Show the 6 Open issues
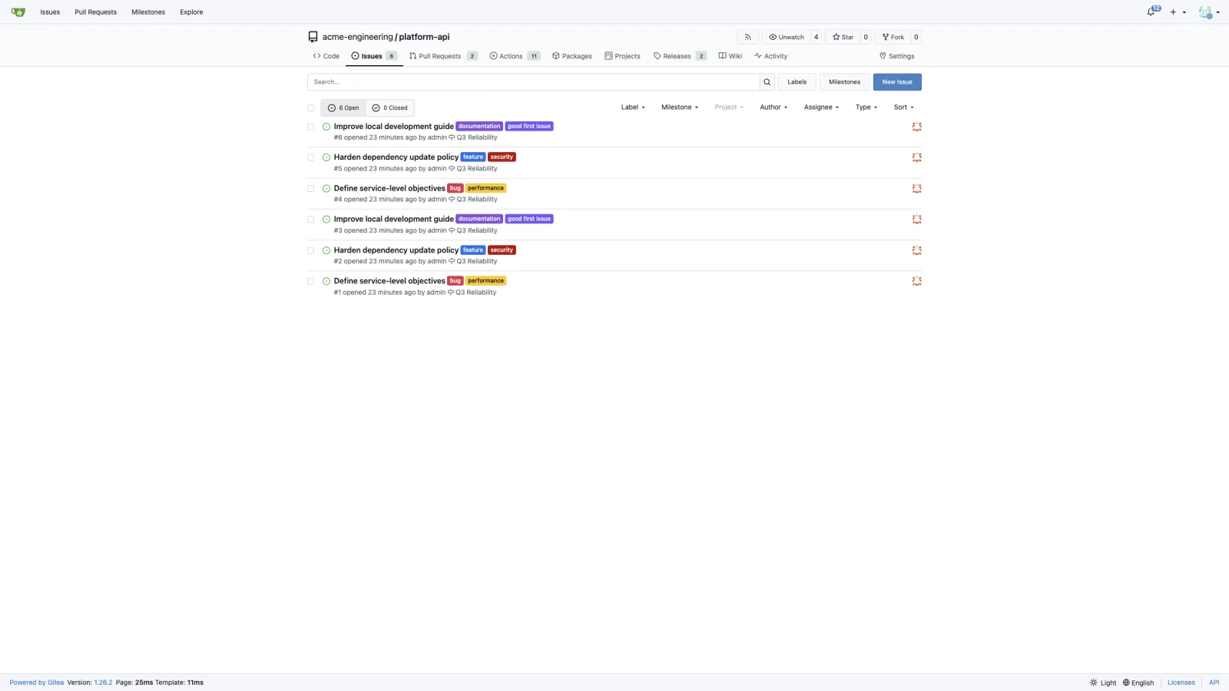 343,108
